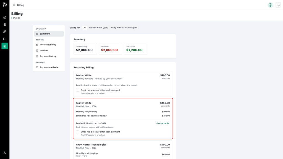Click the Monthly bookkeeping line item

point(123,154)
